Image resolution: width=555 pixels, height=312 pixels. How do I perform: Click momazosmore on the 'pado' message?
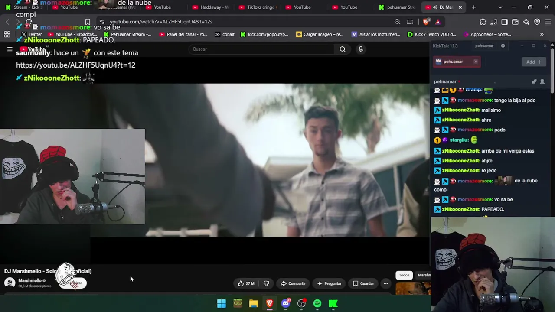point(475,130)
